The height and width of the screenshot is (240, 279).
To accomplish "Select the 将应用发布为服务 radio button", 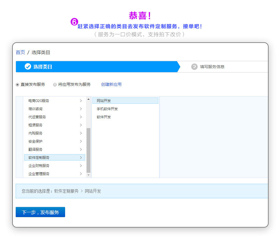I will pyautogui.click(x=55, y=85).
